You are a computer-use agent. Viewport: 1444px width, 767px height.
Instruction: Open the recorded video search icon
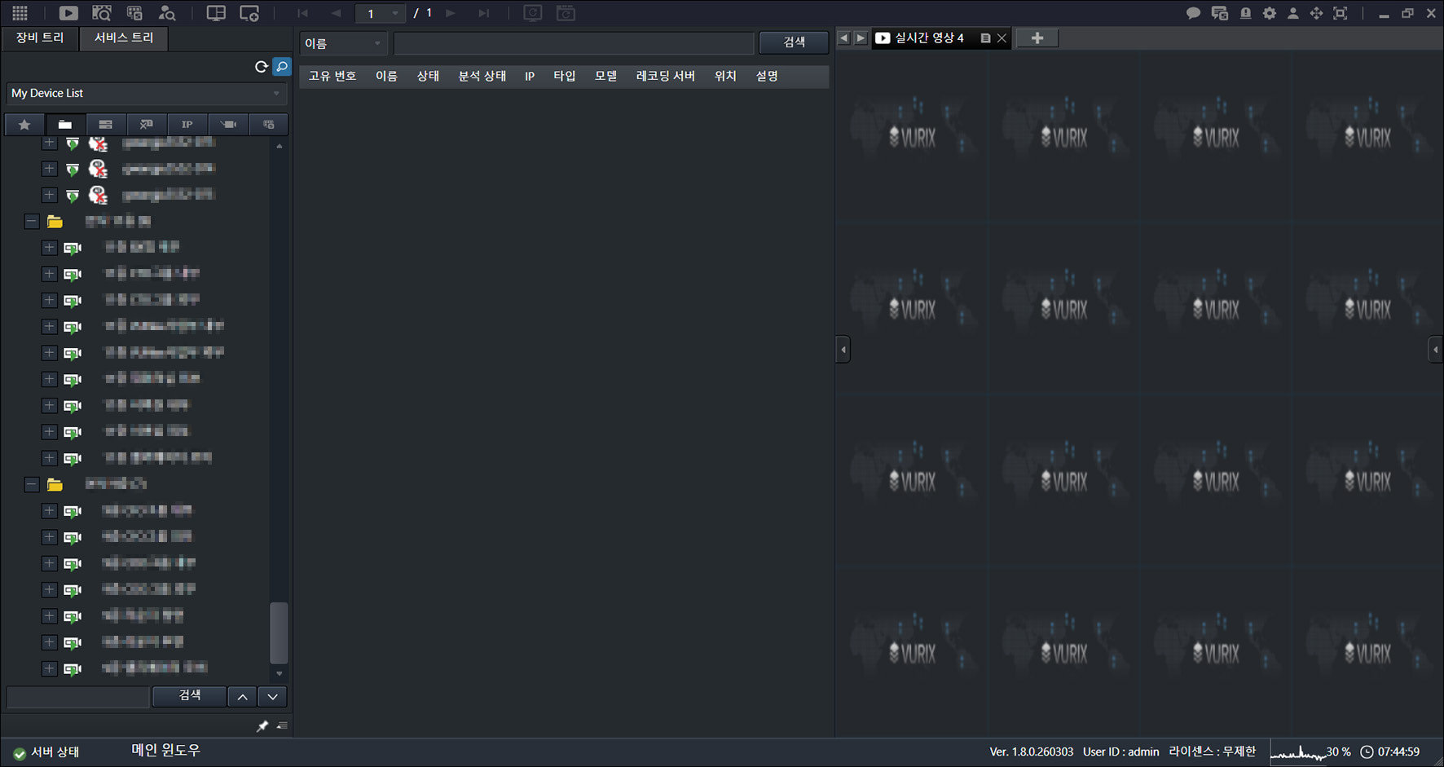coord(102,13)
